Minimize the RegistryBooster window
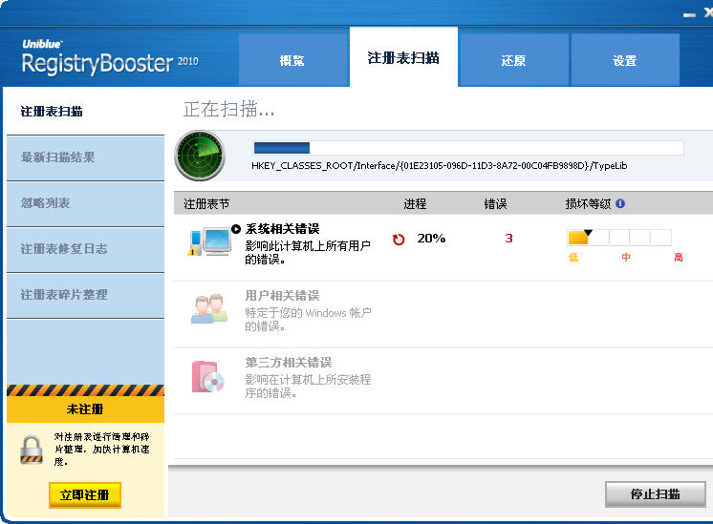 [689, 14]
